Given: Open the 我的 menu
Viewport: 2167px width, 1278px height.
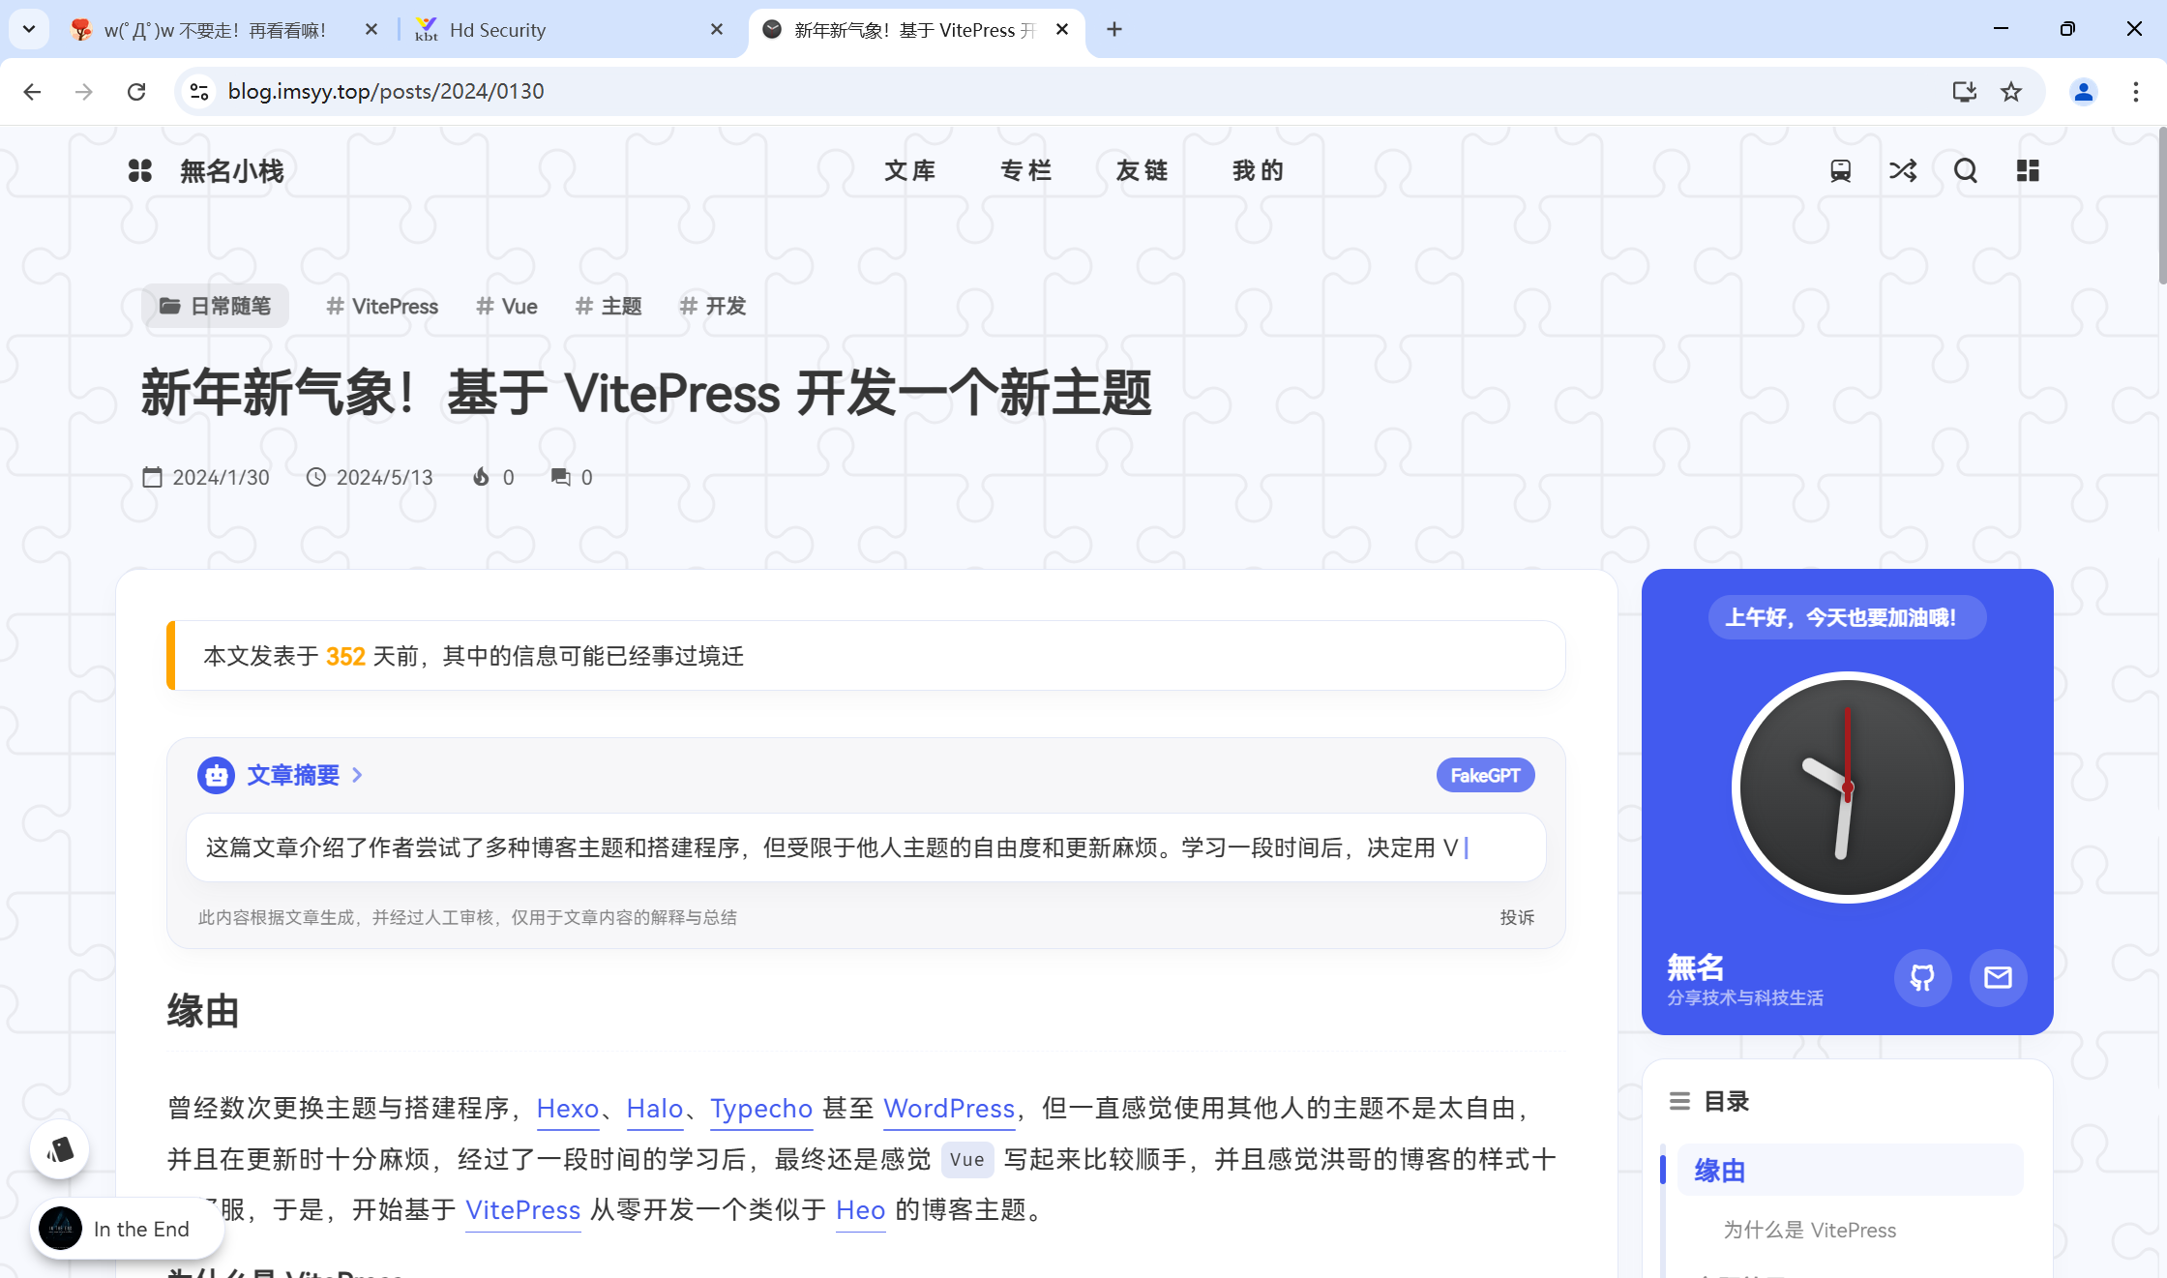Looking at the screenshot, I should point(1258,171).
